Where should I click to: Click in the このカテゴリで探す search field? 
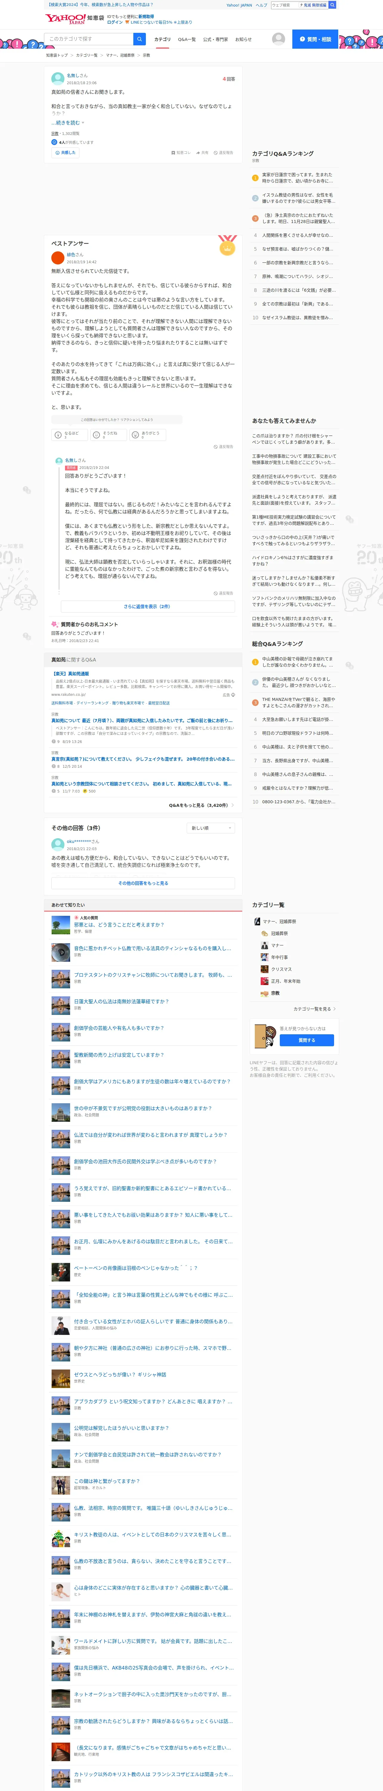pyautogui.click(x=89, y=39)
